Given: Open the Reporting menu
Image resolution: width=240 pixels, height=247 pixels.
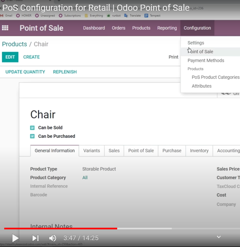Looking at the screenshot, I should 167,28.
